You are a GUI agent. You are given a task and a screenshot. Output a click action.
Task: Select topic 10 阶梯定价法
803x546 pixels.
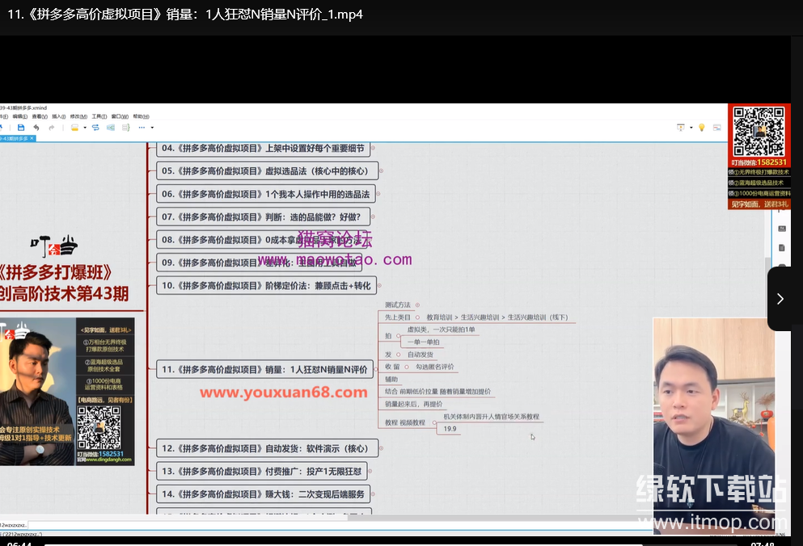click(266, 286)
